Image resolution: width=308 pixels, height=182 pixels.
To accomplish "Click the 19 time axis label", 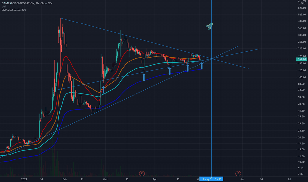I will point(178,179).
